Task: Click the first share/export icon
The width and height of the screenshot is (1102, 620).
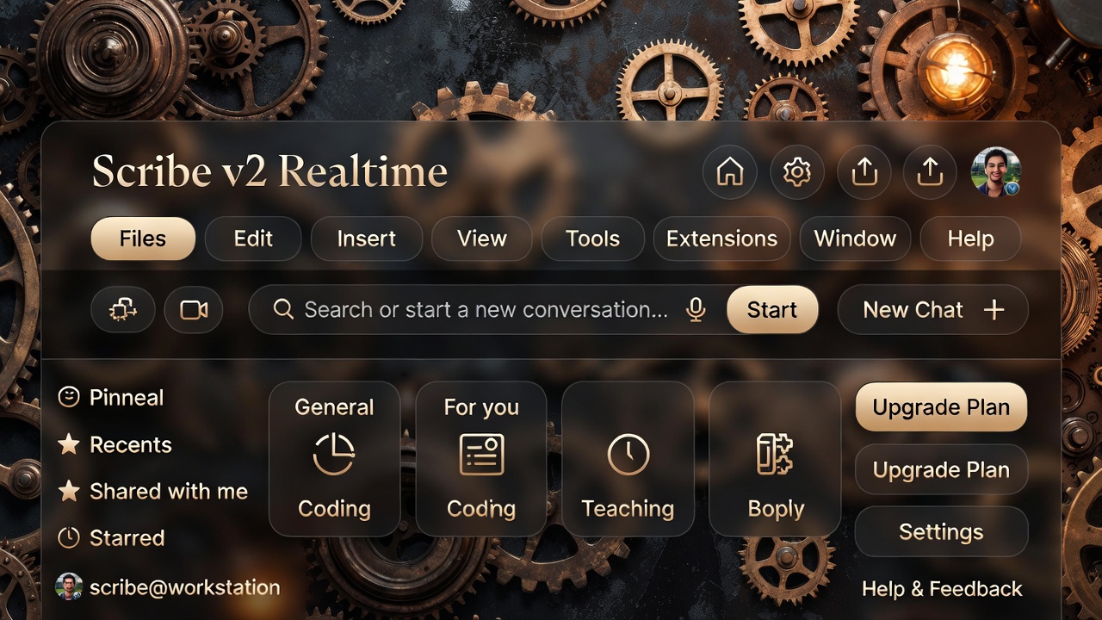Action: 864,172
